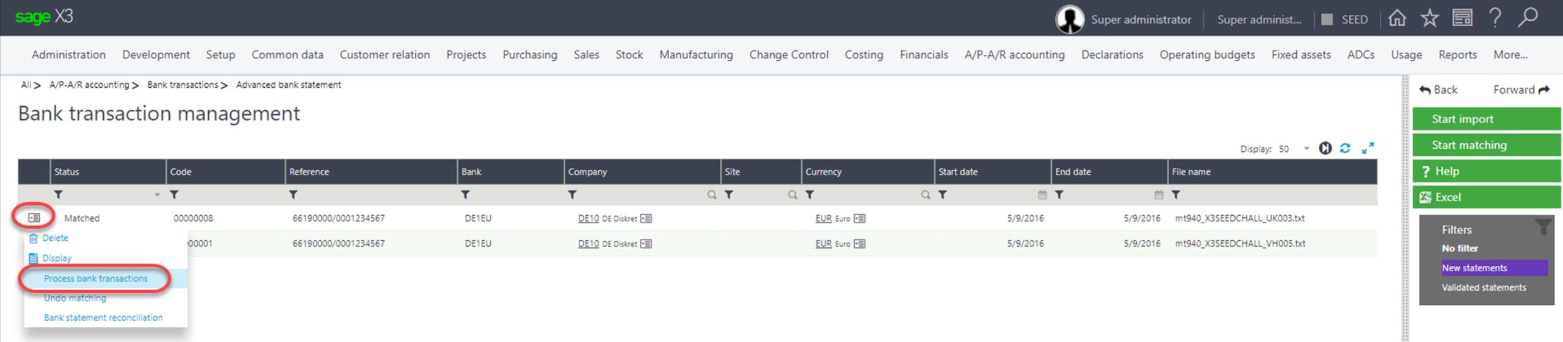Expand the More... menu
The image size is (1563, 342).
pos(1510,55)
